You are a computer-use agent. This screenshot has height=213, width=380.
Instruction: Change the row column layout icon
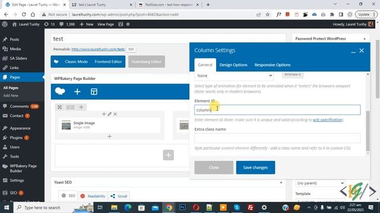click(70, 107)
